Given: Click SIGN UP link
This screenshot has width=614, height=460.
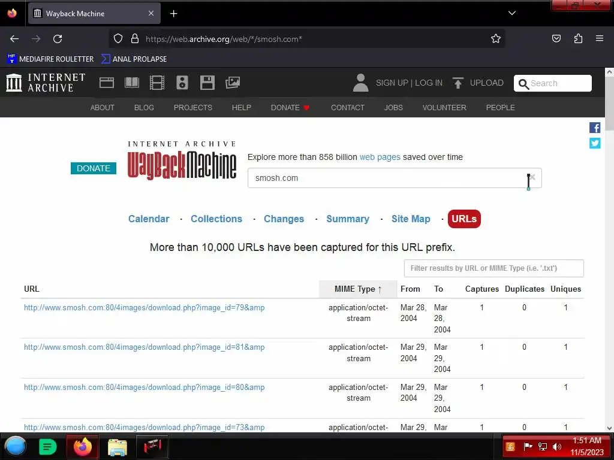Looking at the screenshot, I should coord(392,83).
